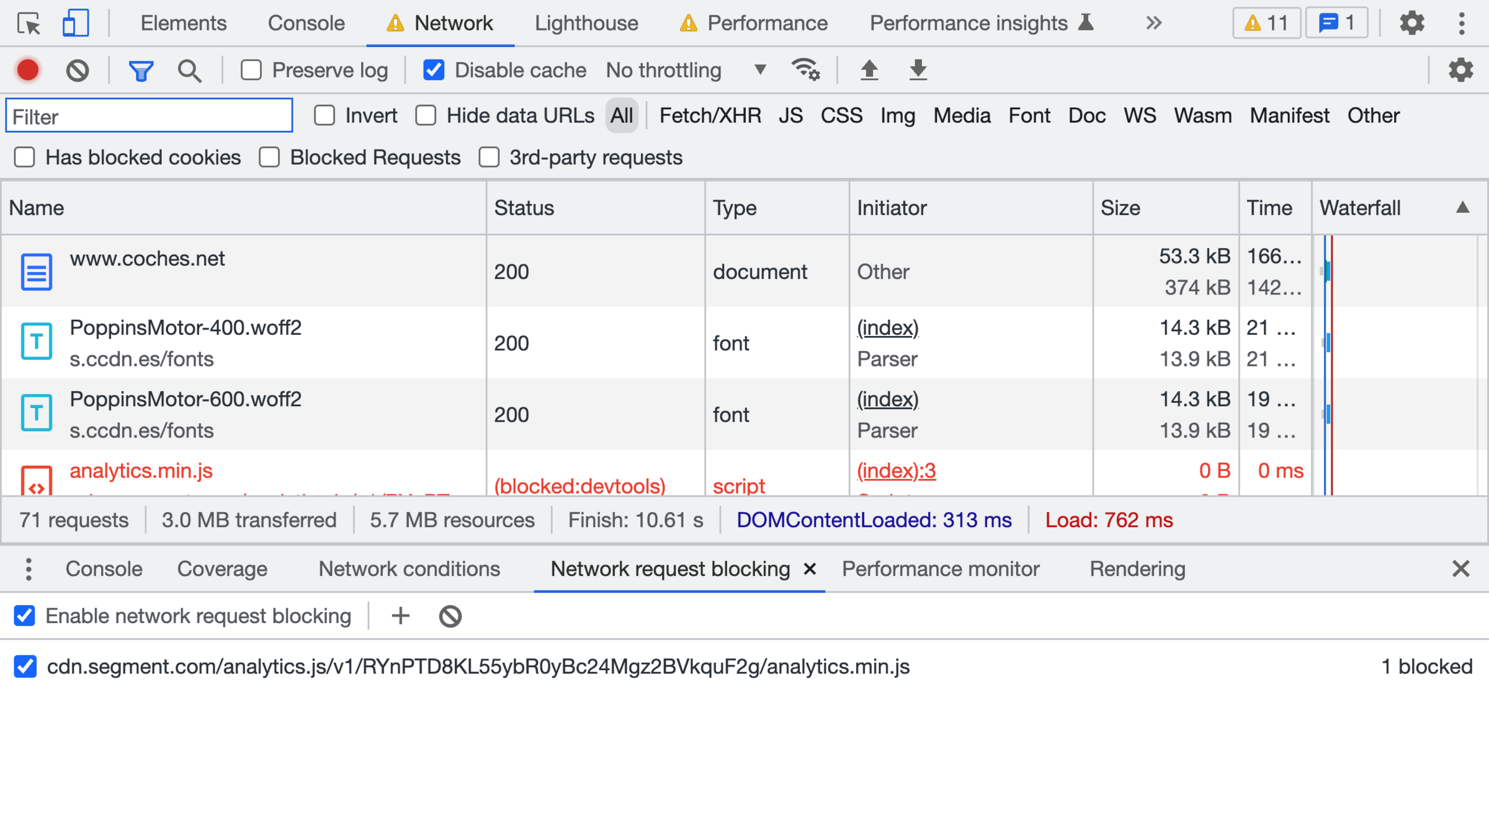
Task: Click the (index) initiator link for PoppinsMotor-400
Action: tap(887, 327)
